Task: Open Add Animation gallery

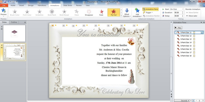Action: 137,13
